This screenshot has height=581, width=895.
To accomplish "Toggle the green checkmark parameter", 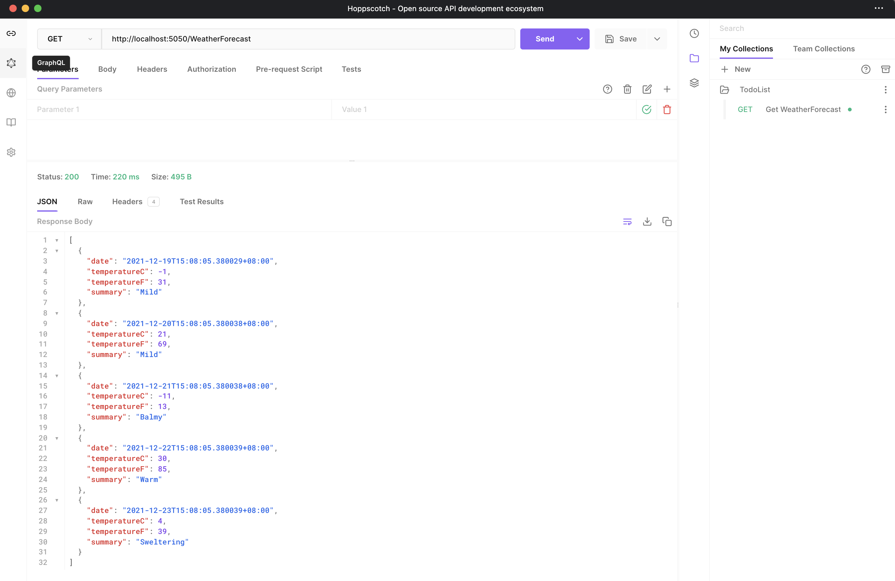I will pyautogui.click(x=646, y=110).
